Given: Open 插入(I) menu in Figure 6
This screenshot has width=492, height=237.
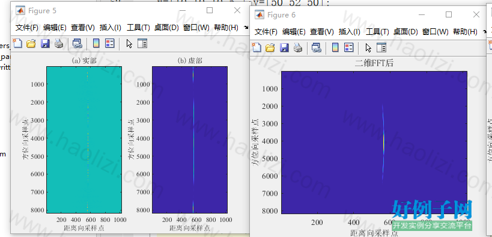Looking at the screenshot, I should (x=350, y=31).
